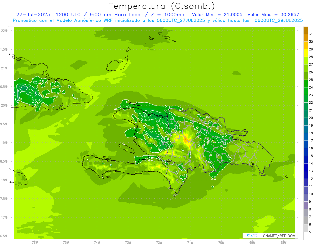The image size is (318, 246).
Task: Click the '0600UTC_29JUL2025' valid-until time
Action: (x=279, y=20)
